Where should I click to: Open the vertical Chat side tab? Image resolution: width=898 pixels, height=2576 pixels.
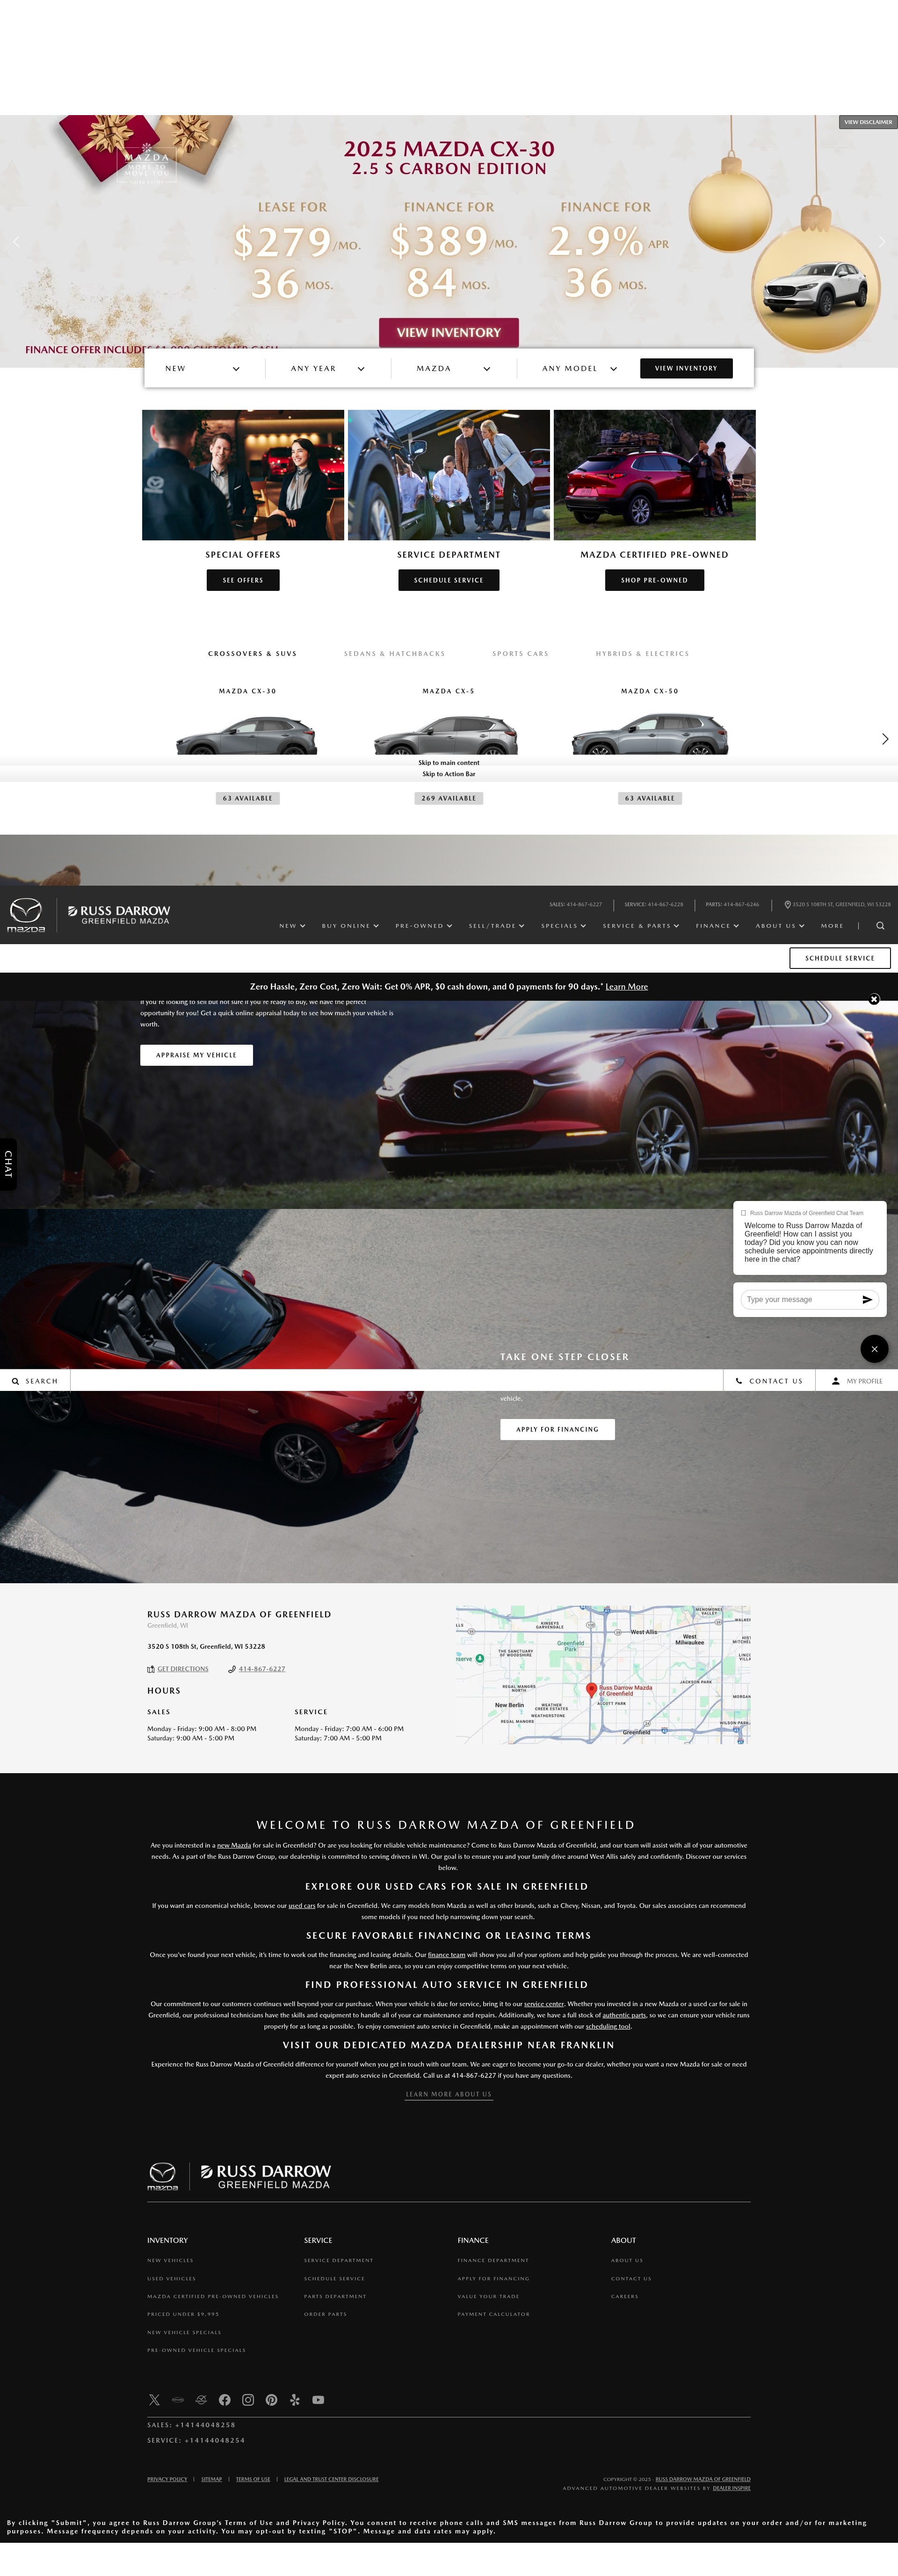click(8, 1164)
